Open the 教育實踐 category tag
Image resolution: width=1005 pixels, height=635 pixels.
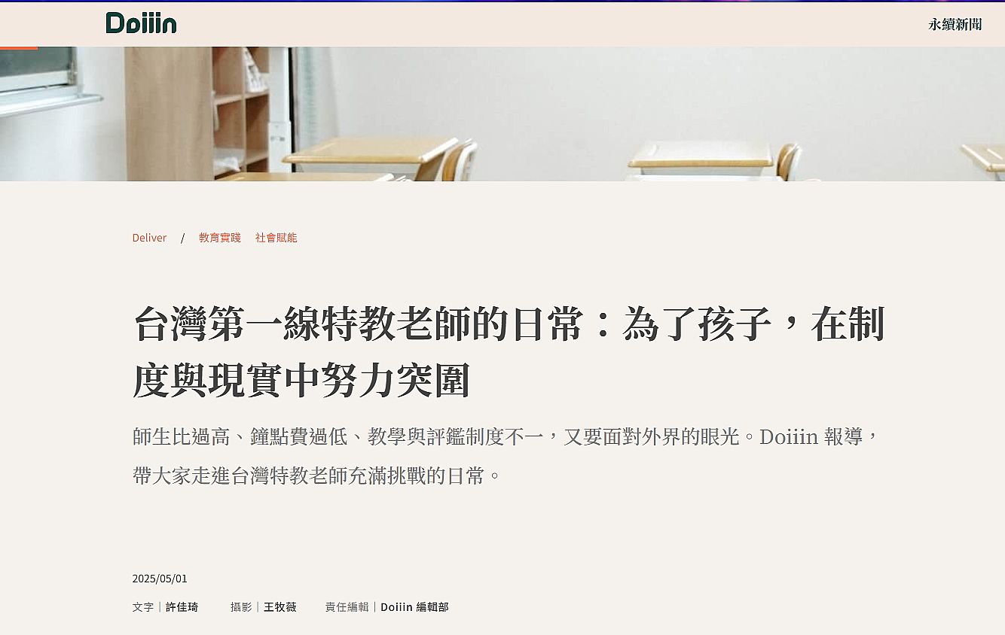(x=220, y=238)
